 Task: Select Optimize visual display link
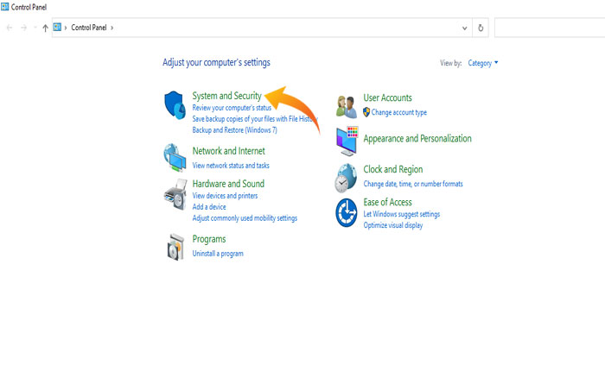(393, 225)
